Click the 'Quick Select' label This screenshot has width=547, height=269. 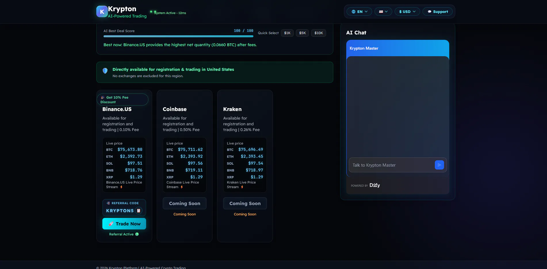[x=268, y=33]
